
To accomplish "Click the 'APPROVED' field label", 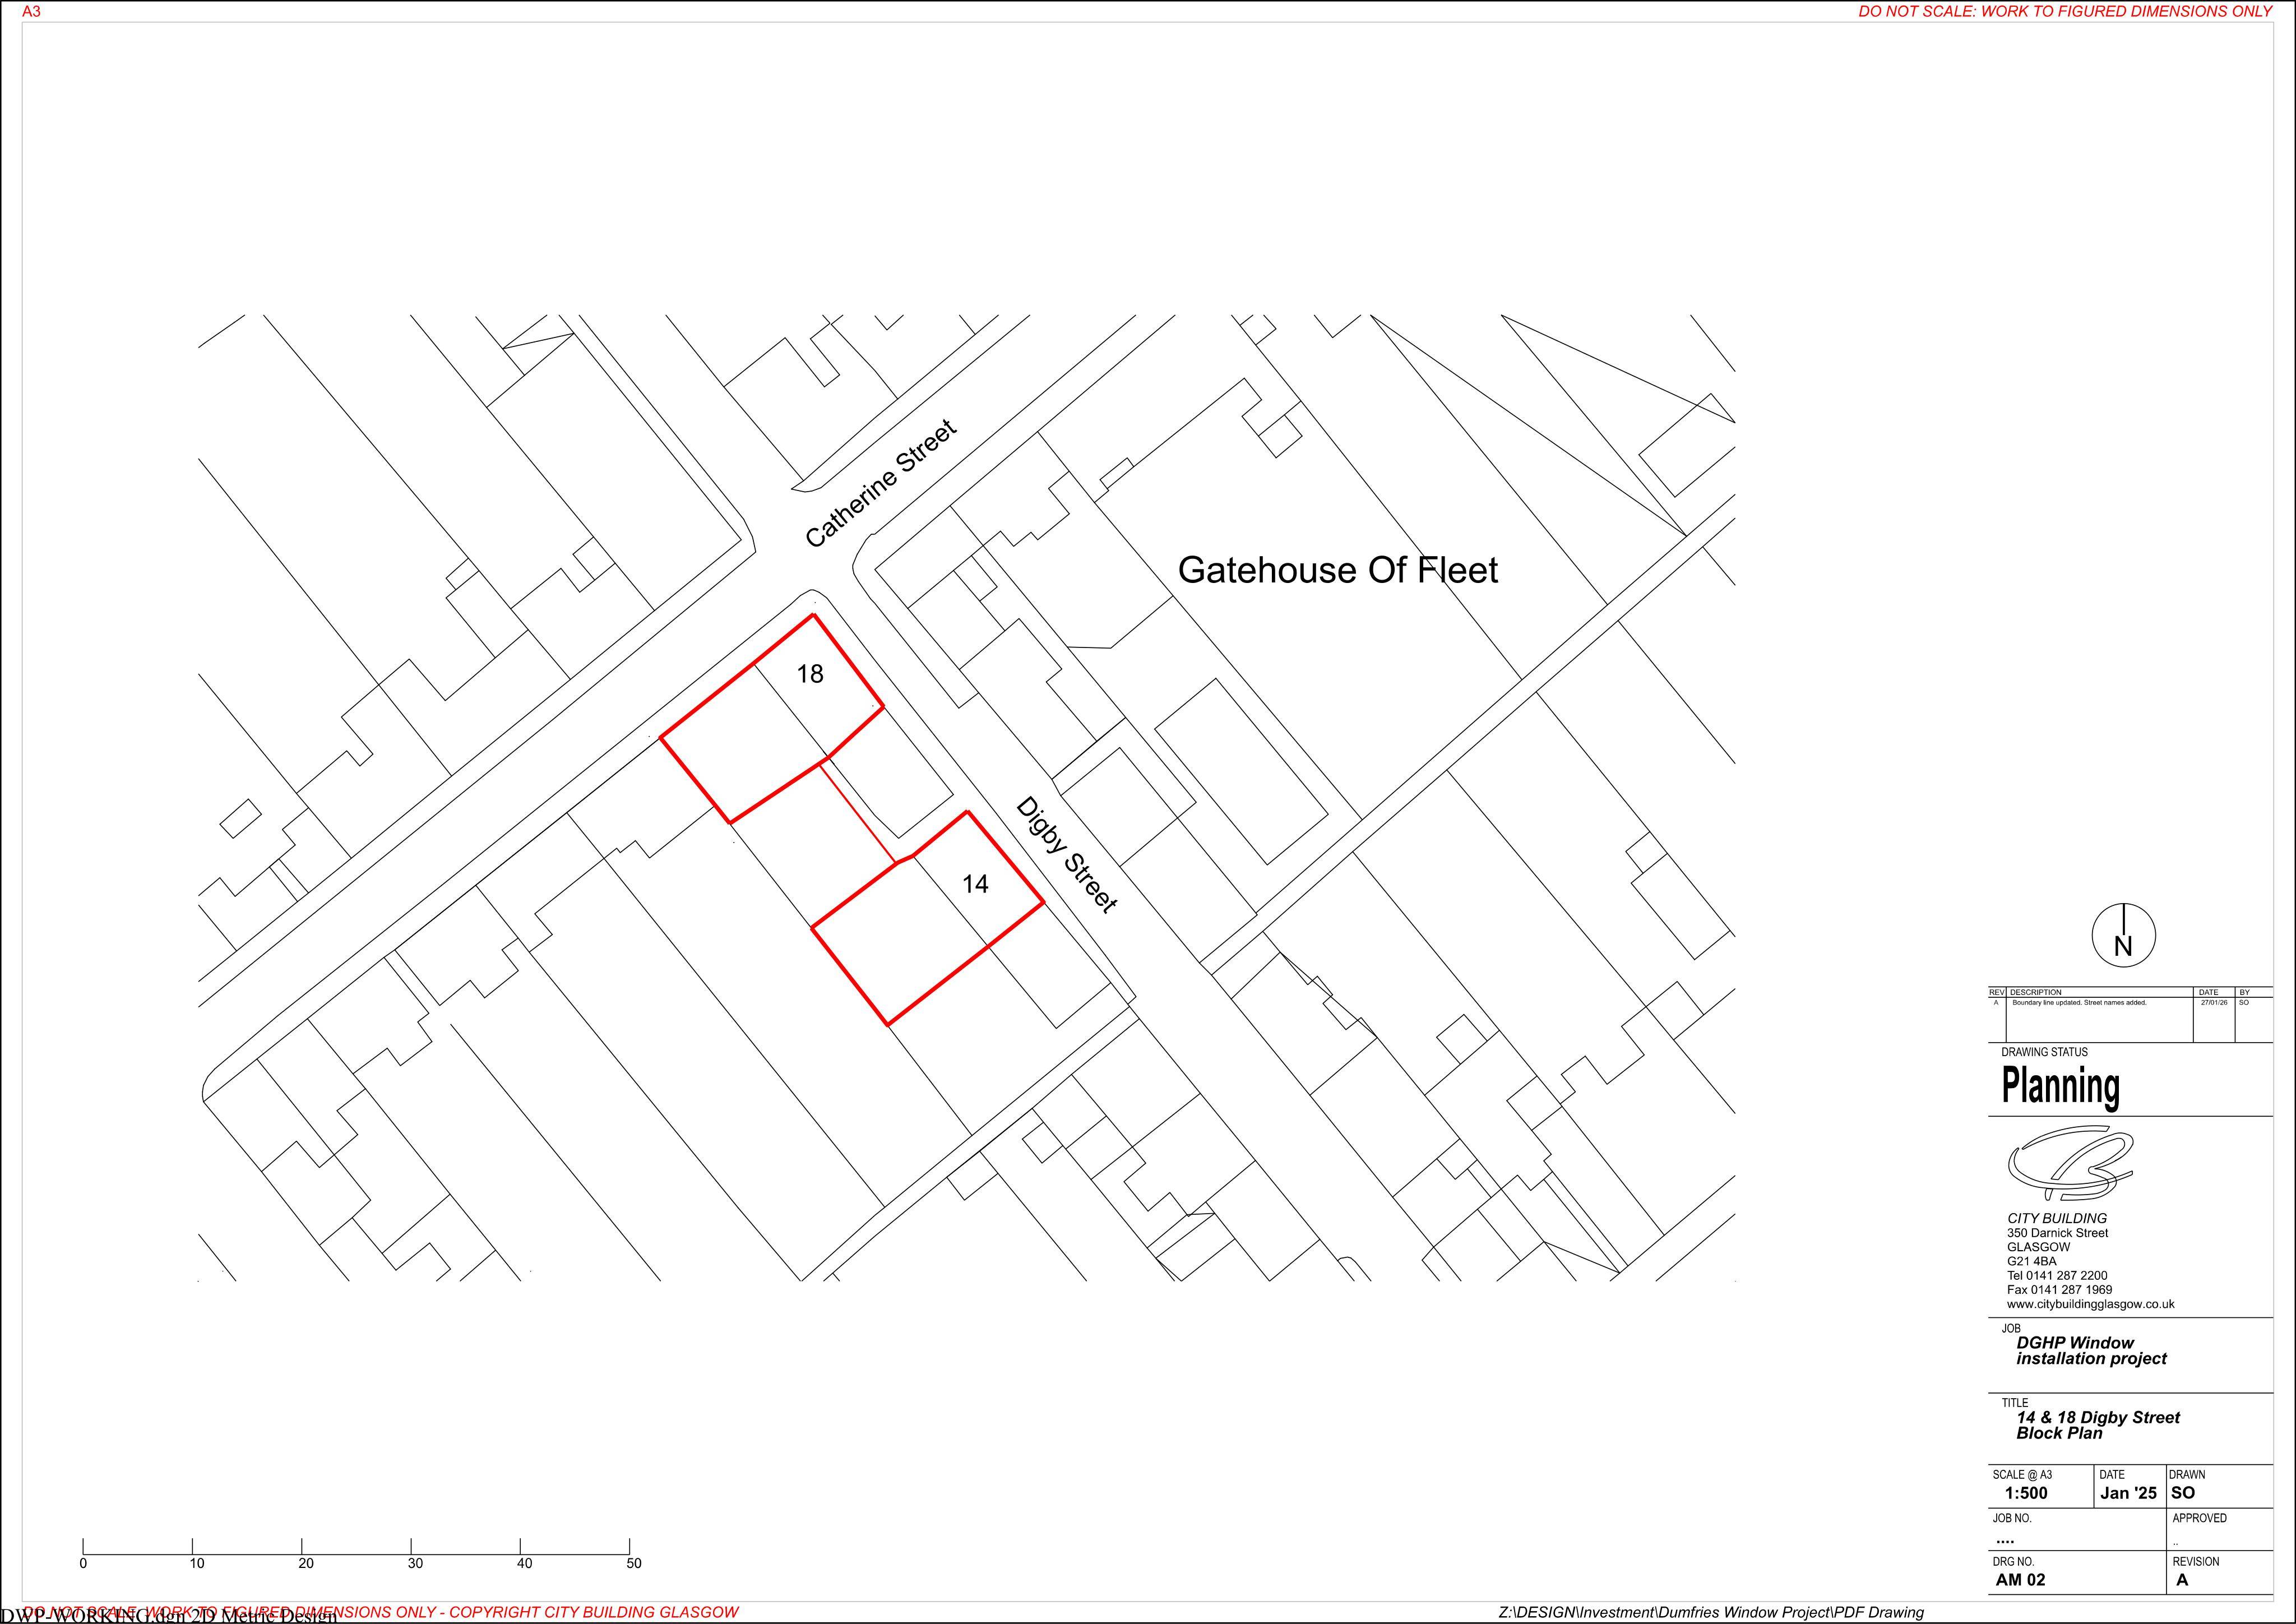I will (x=2200, y=1518).
